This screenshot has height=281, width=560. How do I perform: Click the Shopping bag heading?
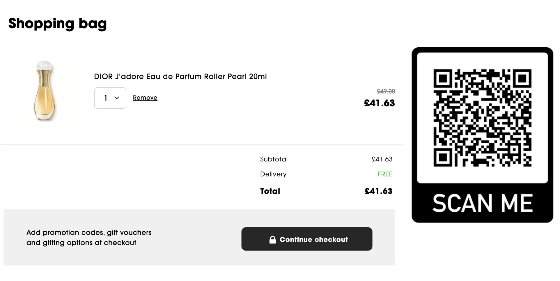(x=57, y=24)
